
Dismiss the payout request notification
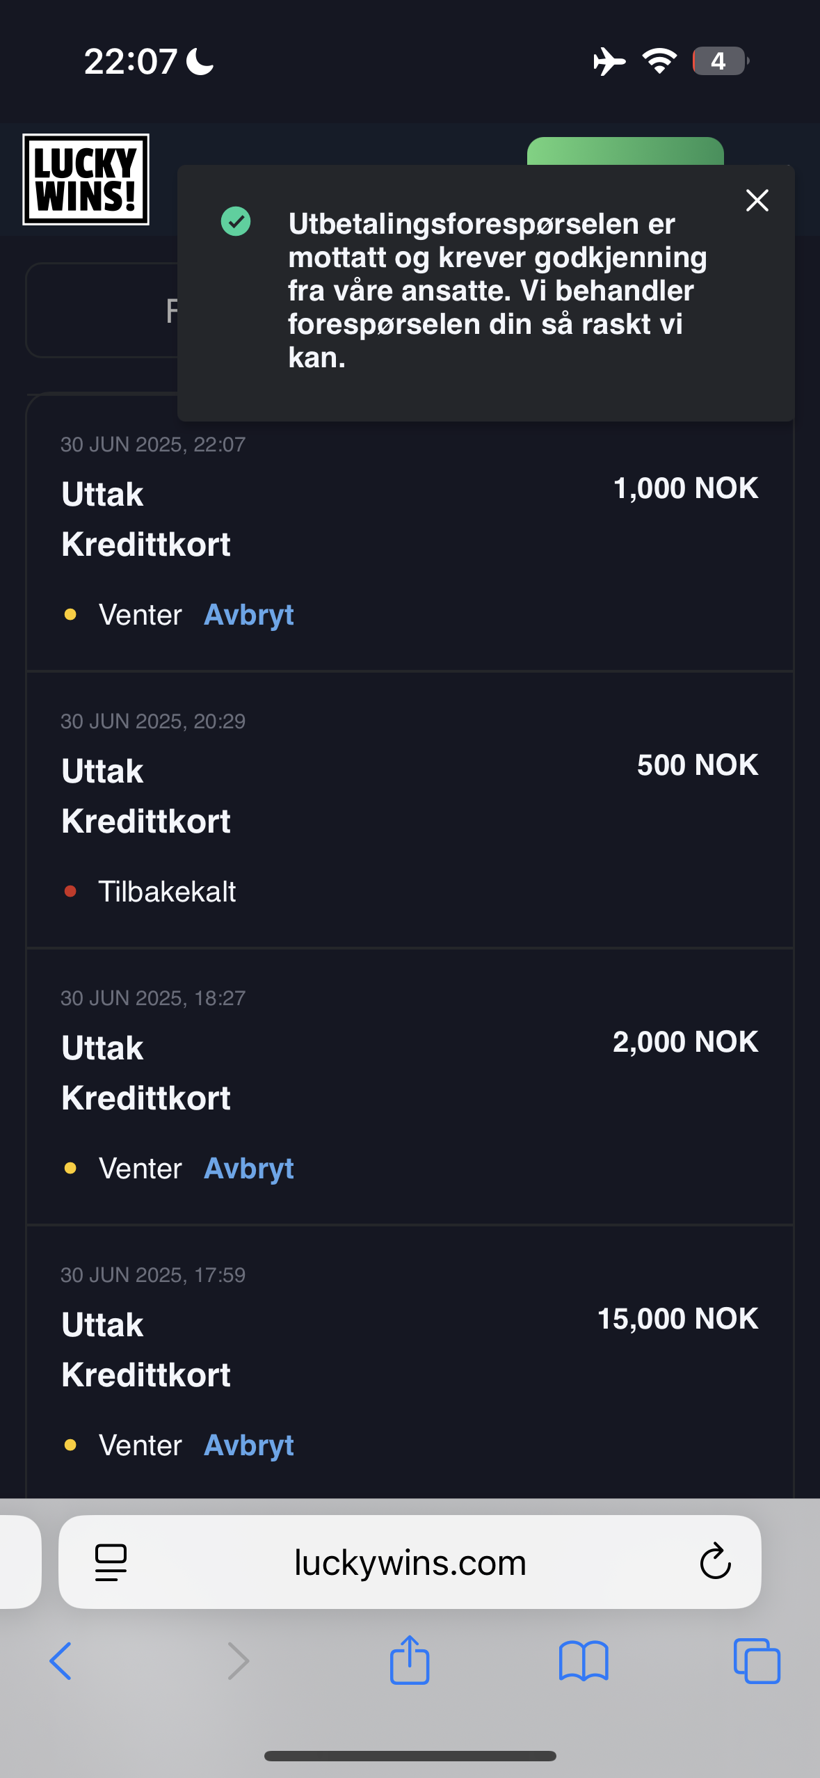757,200
